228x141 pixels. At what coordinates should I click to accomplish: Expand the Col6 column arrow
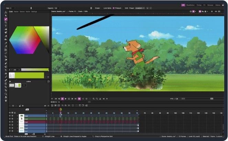[x=18, y=116]
